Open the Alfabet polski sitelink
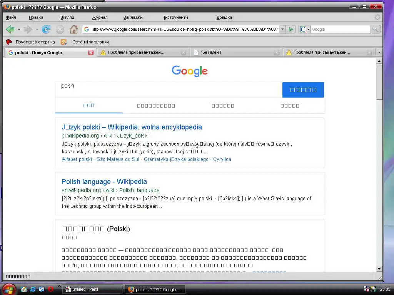The image size is (394, 295). click(x=77, y=159)
